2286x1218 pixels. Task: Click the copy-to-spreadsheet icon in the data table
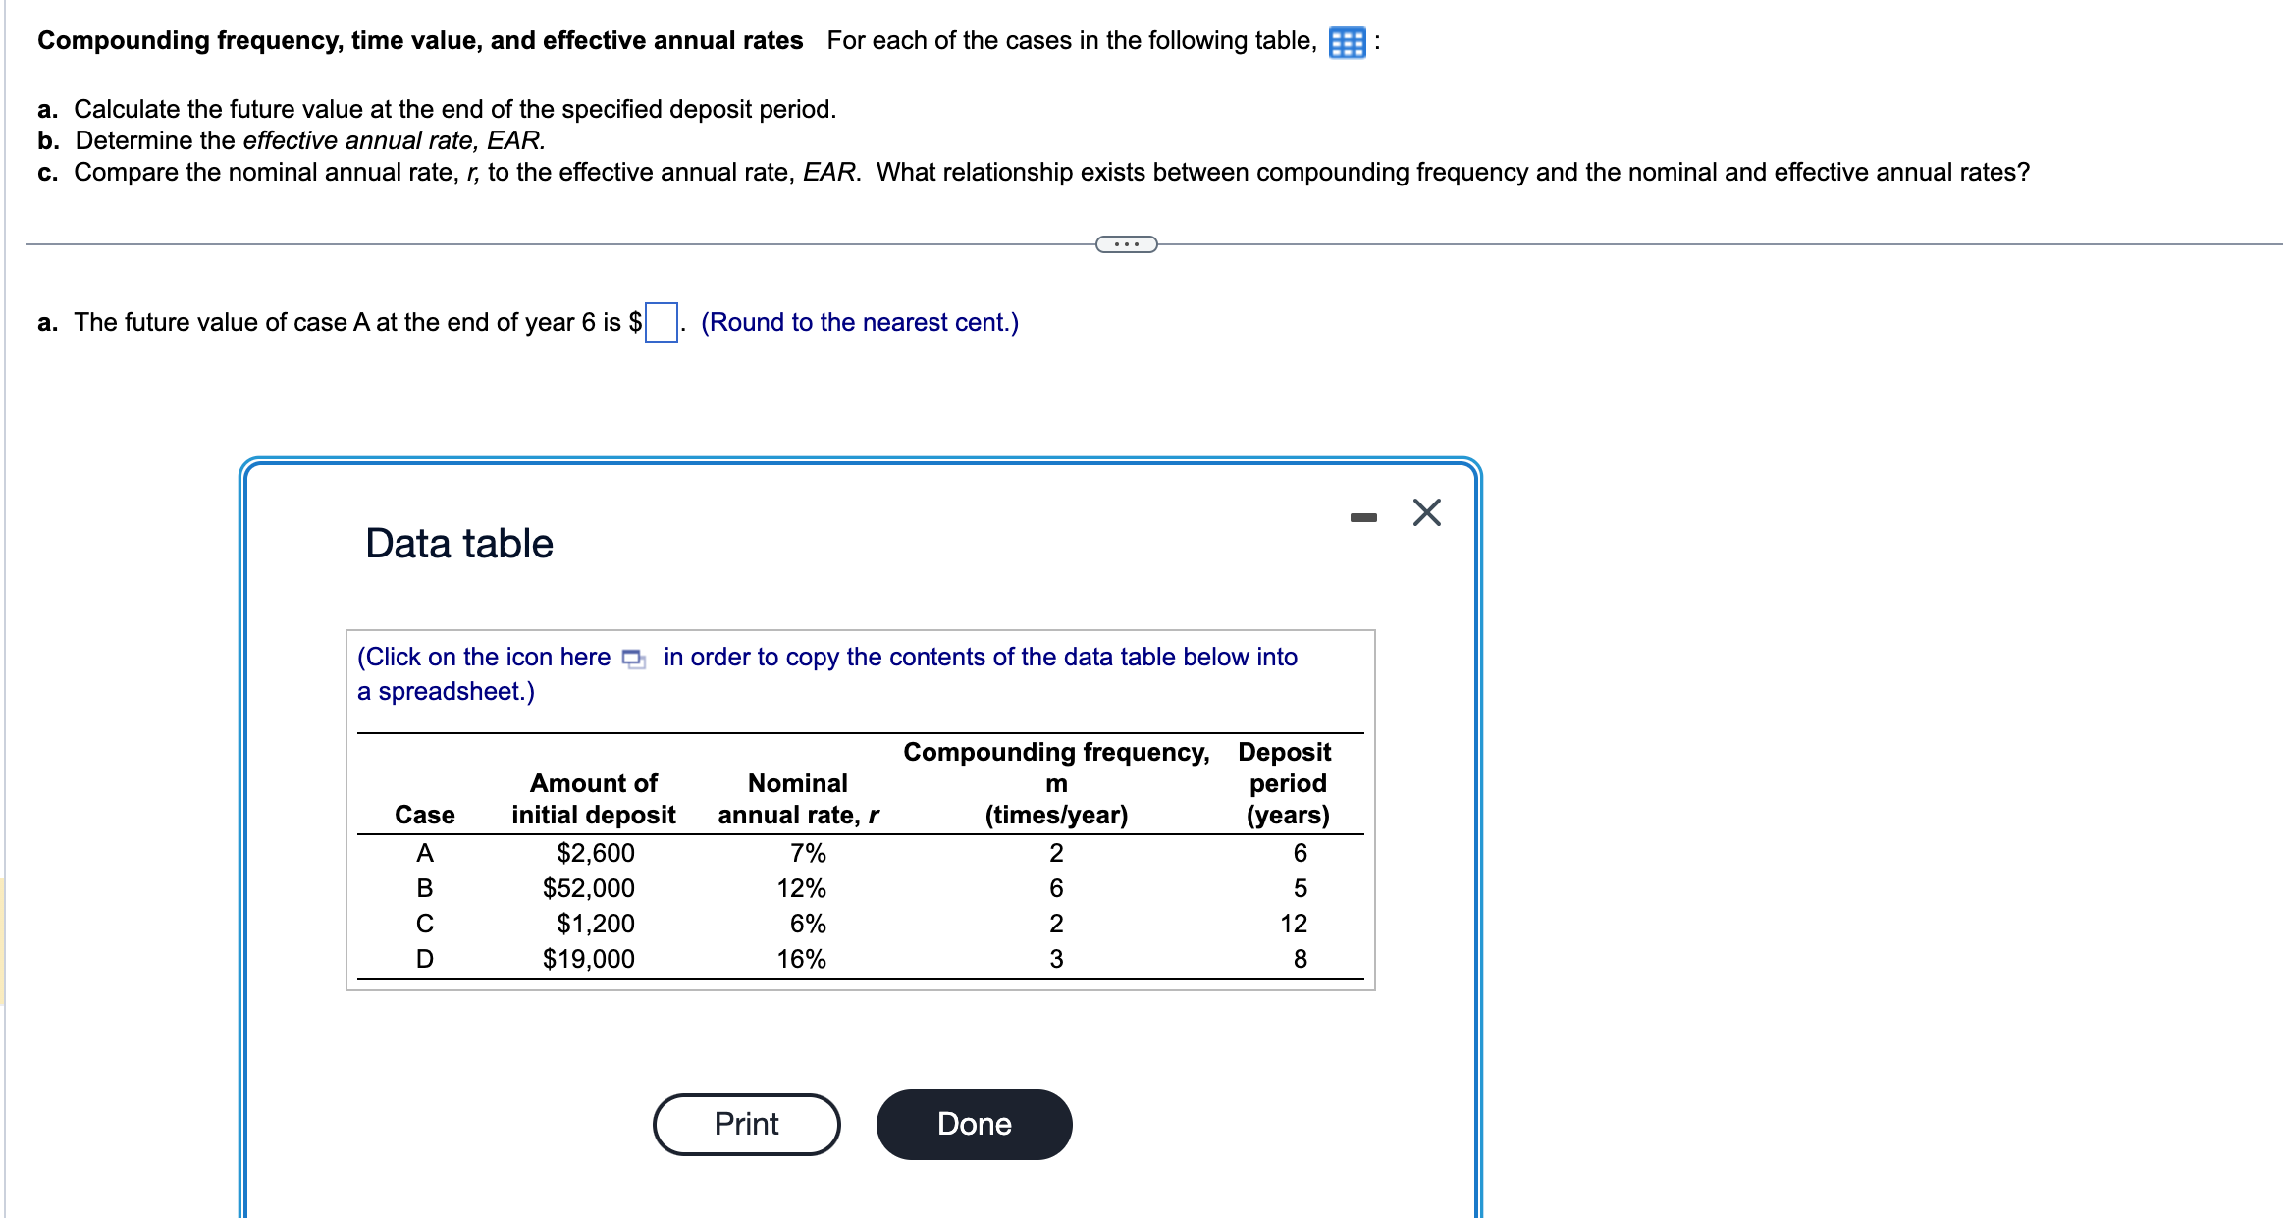coord(632,658)
